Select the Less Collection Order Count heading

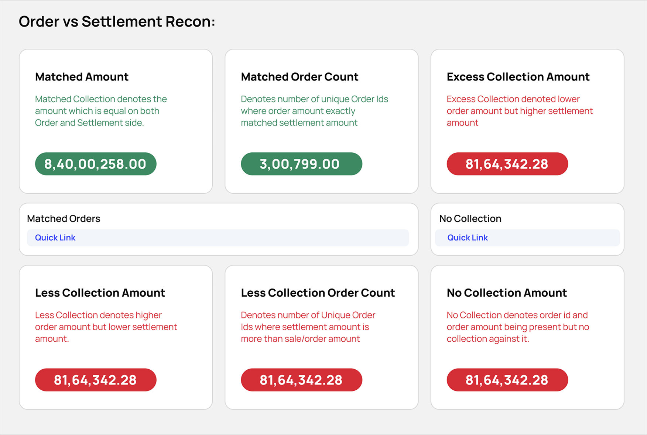(x=318, y=293)
